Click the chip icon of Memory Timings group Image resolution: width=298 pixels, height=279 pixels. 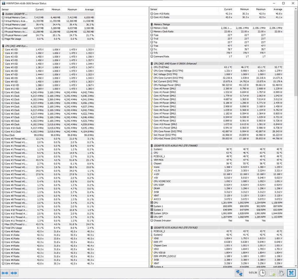152,24
